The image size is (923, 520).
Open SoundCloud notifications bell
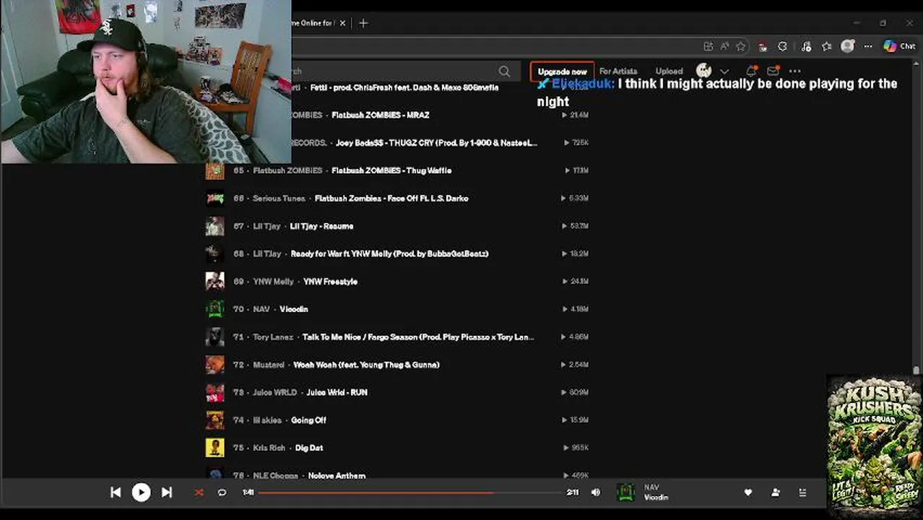pos(751,71)
